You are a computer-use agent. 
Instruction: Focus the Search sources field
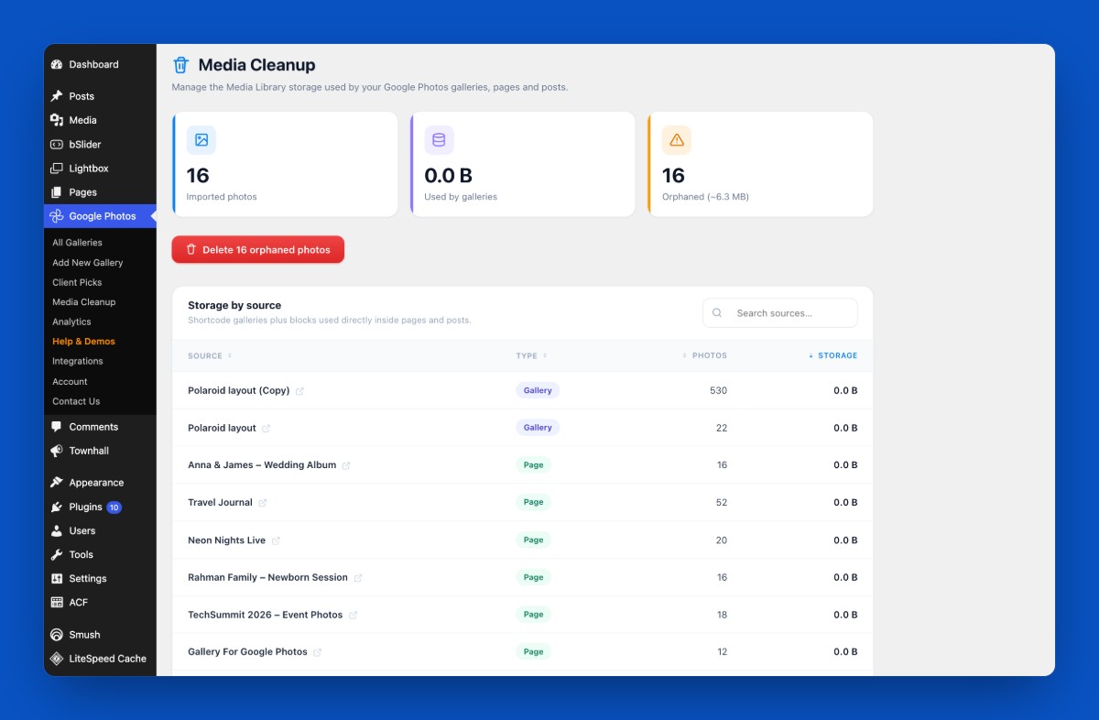click(x=780, y=313)
